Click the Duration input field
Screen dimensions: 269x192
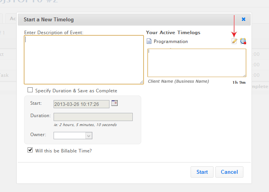point(93,117)
